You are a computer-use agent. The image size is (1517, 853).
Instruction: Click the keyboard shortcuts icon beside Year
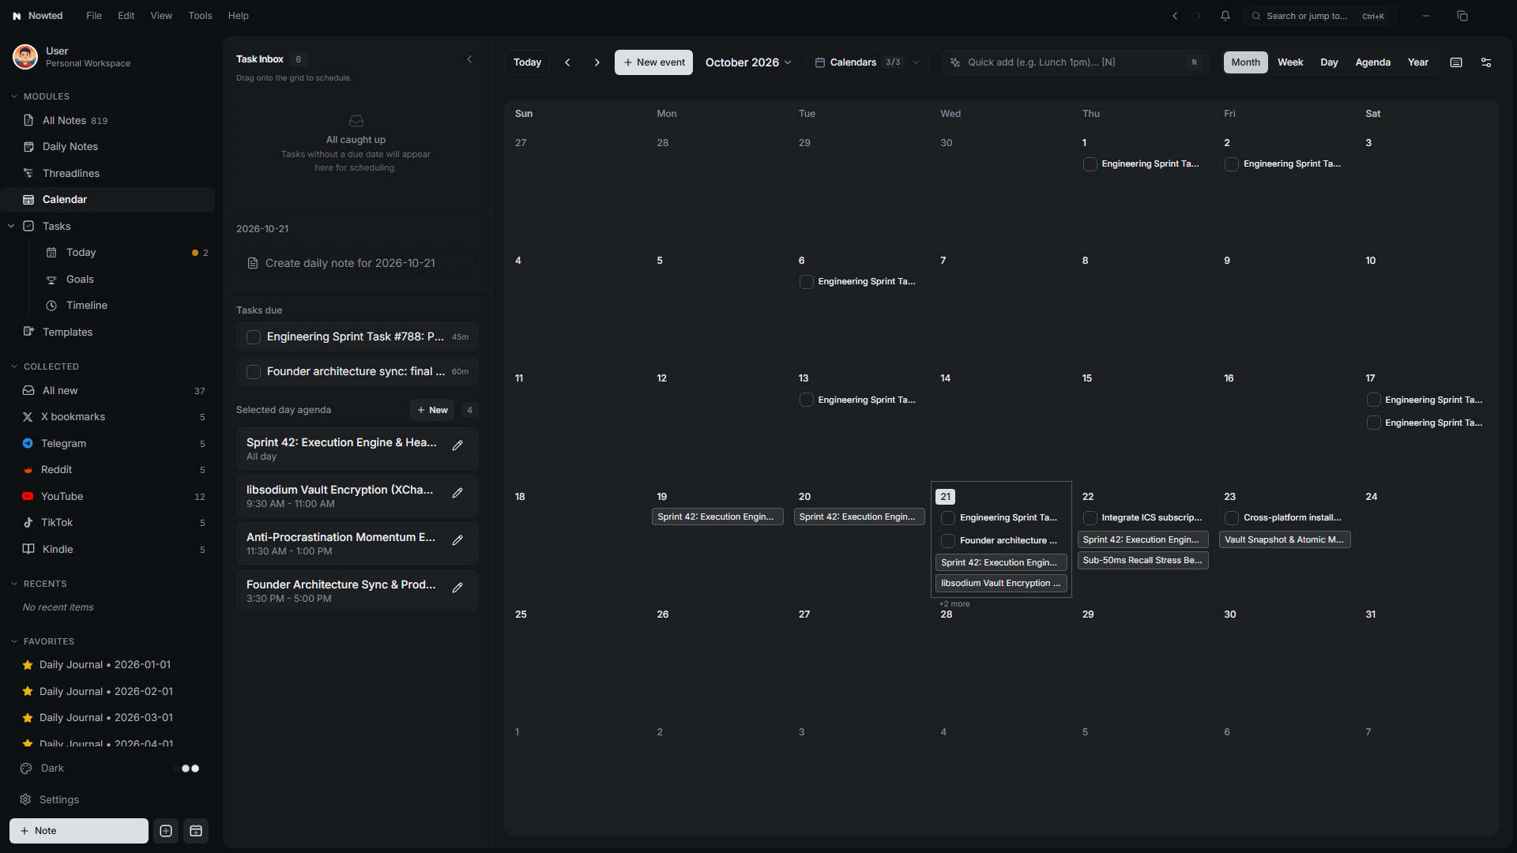coord(1456,62)
